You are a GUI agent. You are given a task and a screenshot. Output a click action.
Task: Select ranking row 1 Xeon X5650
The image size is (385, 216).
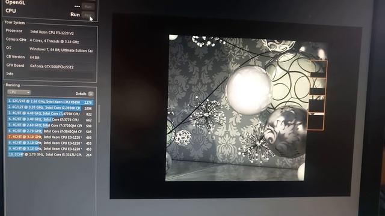tap(50, 101)
